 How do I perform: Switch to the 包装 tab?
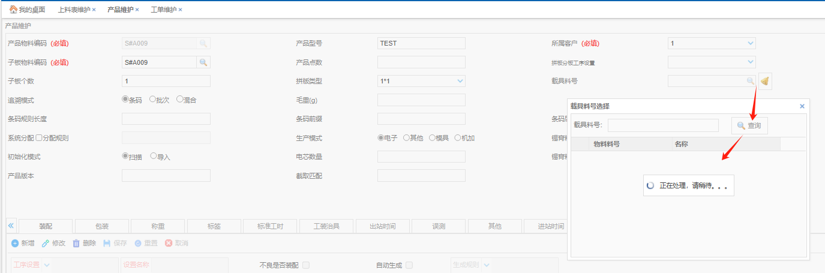[x=102, y=226]
